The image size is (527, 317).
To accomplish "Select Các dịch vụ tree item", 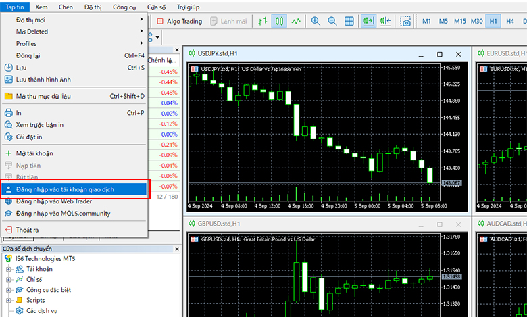I will click(x=42, y=311).
